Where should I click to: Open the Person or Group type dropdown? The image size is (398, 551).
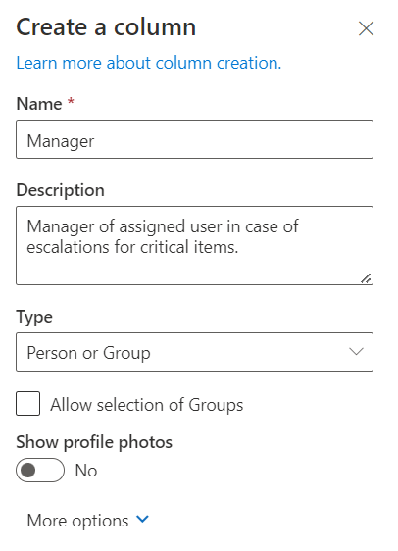[x=195, y=352]
